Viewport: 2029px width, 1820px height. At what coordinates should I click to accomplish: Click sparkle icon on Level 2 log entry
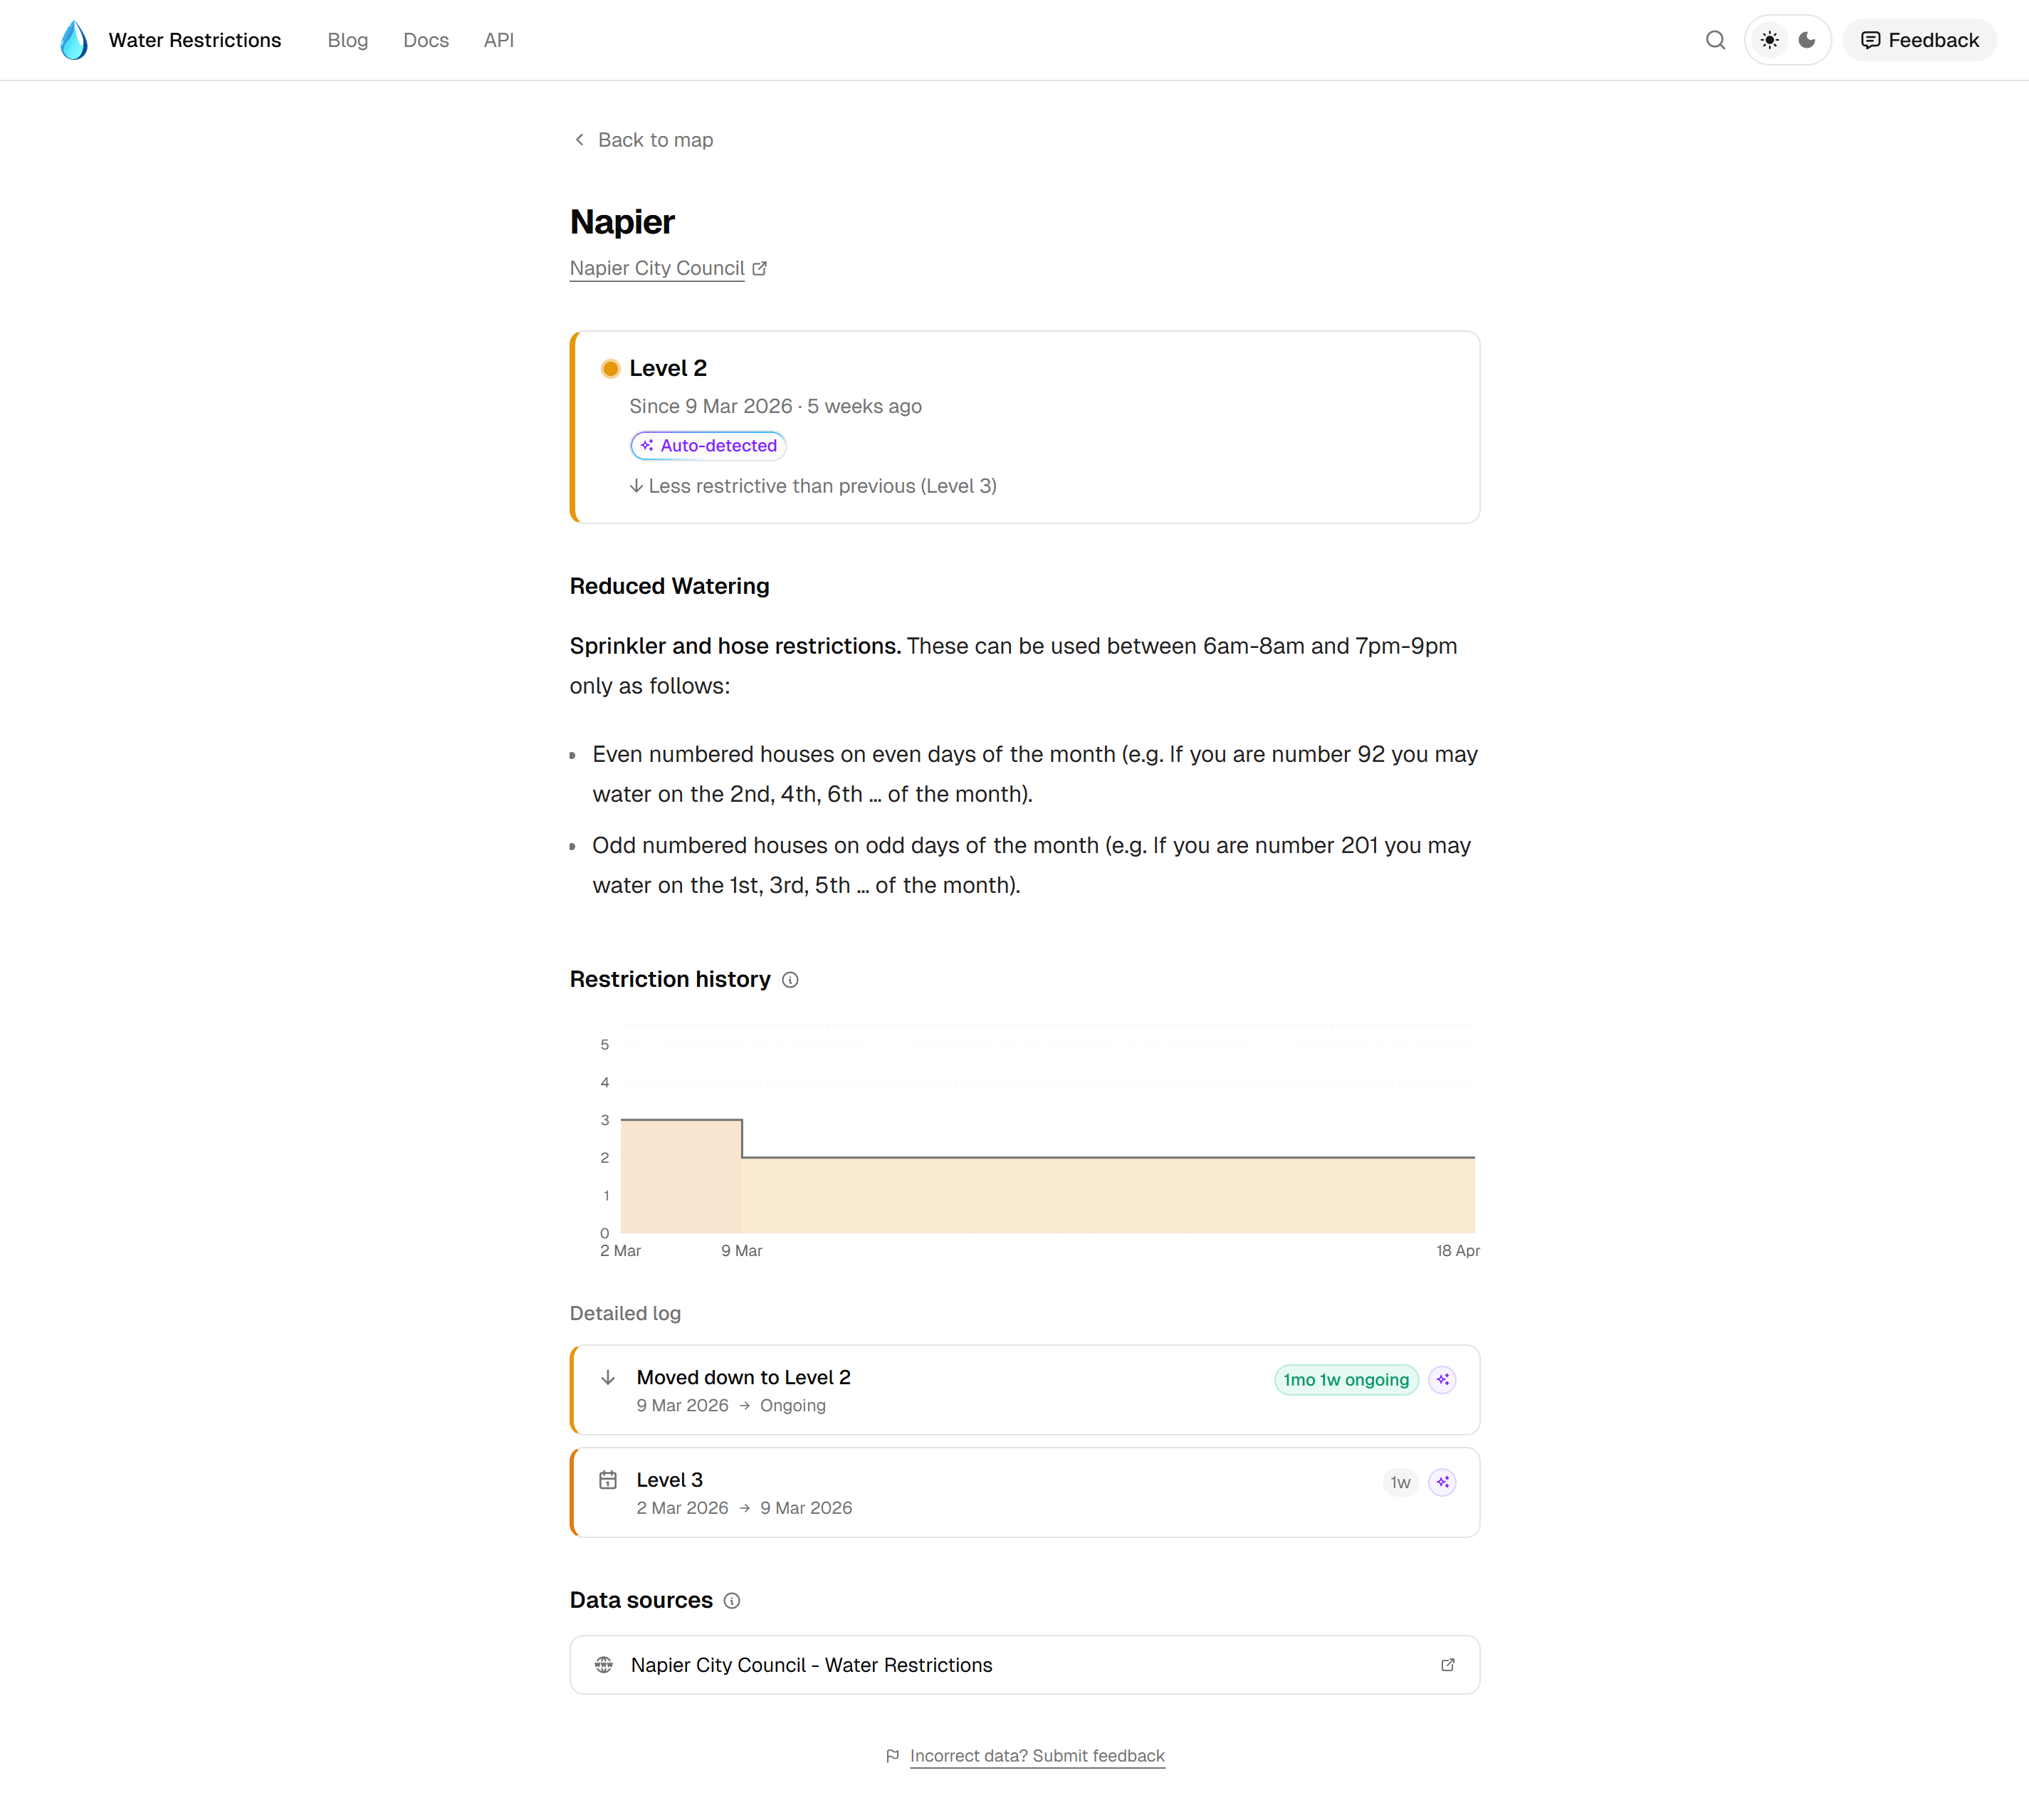[x=1442, y=1380]
